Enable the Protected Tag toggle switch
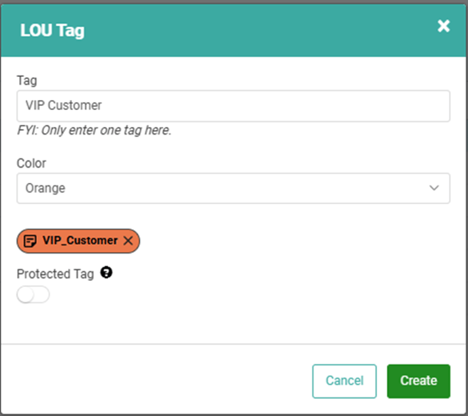Screen dimensions: 468x416 point(33,294)
